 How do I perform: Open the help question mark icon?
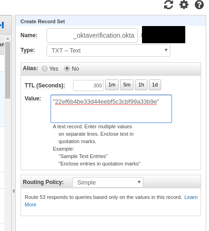point(199,5)
